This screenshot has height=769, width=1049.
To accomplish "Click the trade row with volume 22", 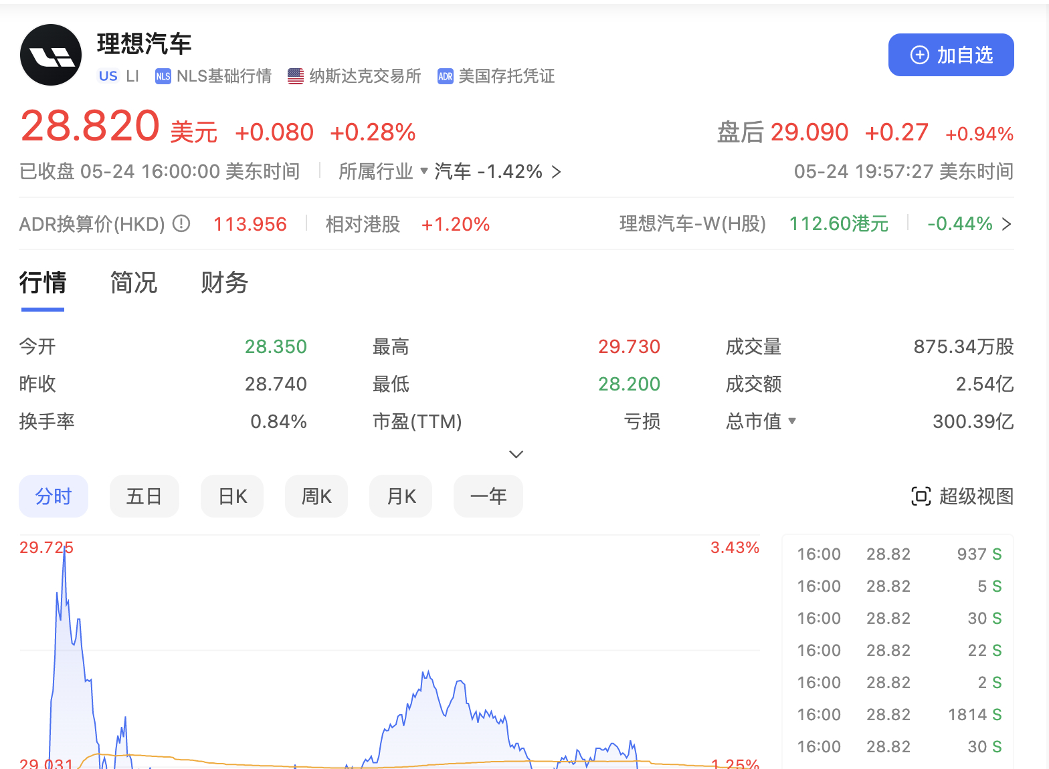I will [x=898, y=650].
